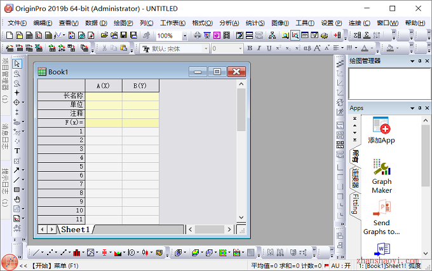Select the Arrow drawing tool

[x=17, y=170]
